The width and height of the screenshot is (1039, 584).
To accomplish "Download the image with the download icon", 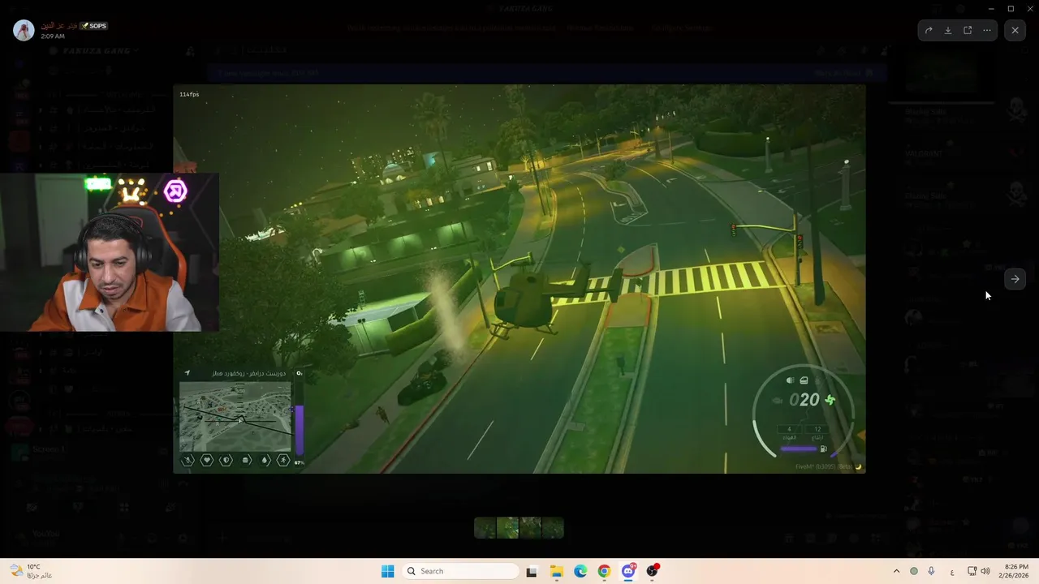I will point(948,30).
